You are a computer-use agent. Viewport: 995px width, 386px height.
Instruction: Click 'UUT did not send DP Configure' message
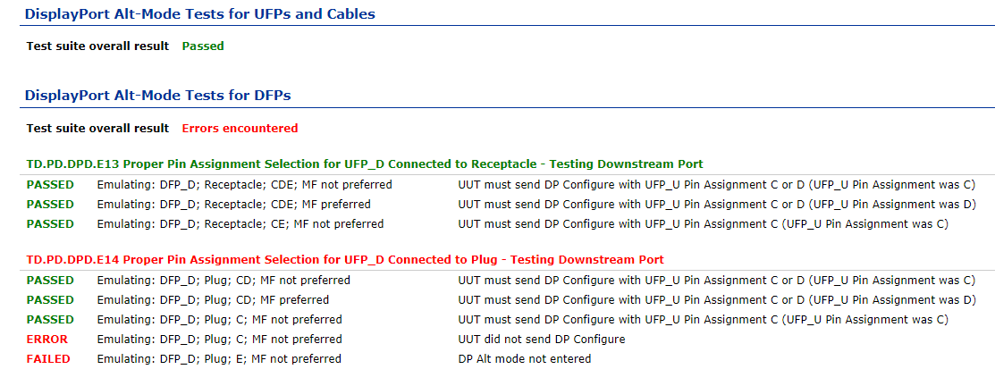(542, 340)
